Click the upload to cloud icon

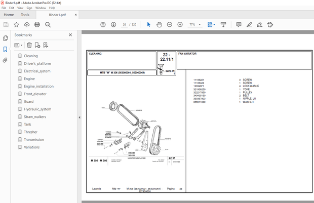click(27, 25)
